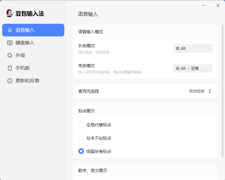This screenshot has height=180, width=225.
Task: Click the microphone icon in sidebar
Action: (x=10, y=30)
